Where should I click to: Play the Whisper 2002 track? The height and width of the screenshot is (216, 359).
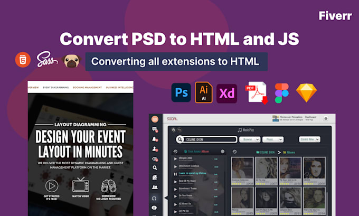tap(175, 159)
